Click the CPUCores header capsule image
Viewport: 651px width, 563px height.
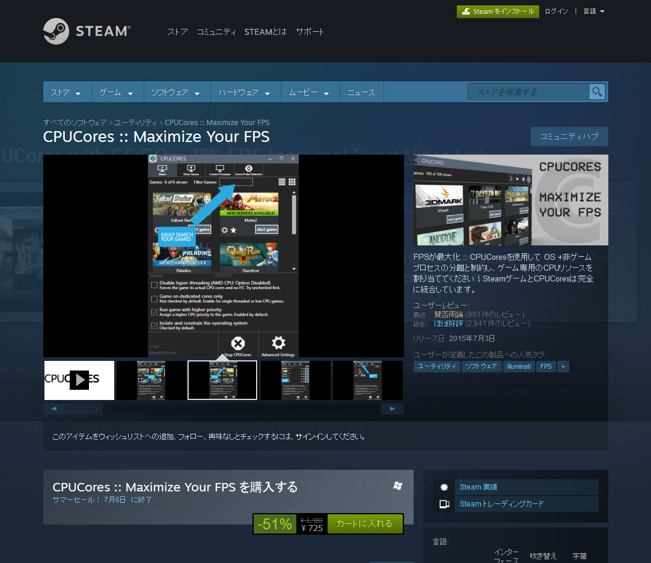point(511,200)
